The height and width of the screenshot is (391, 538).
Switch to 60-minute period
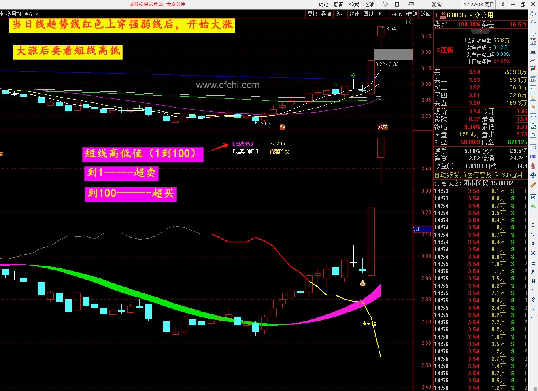[x=533, y=253]
